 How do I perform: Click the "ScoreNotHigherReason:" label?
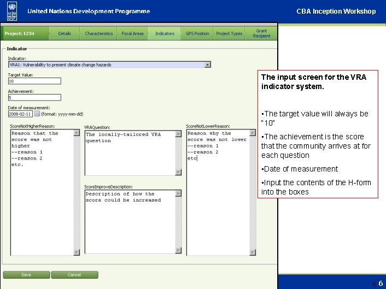pyautogui.click(x=32, y=126)
